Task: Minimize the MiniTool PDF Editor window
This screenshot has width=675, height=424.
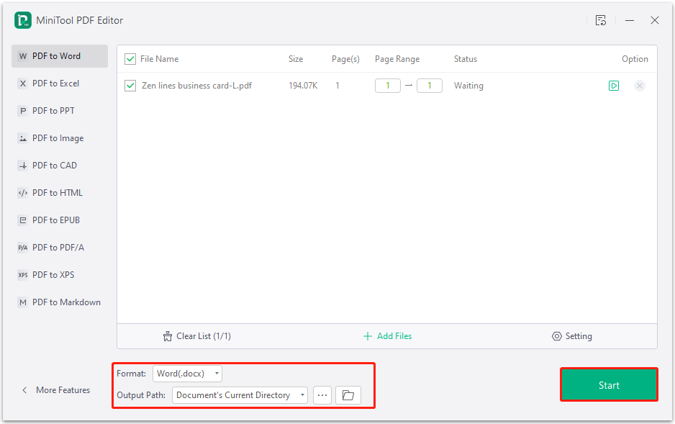Action: (x=630, y=20)
